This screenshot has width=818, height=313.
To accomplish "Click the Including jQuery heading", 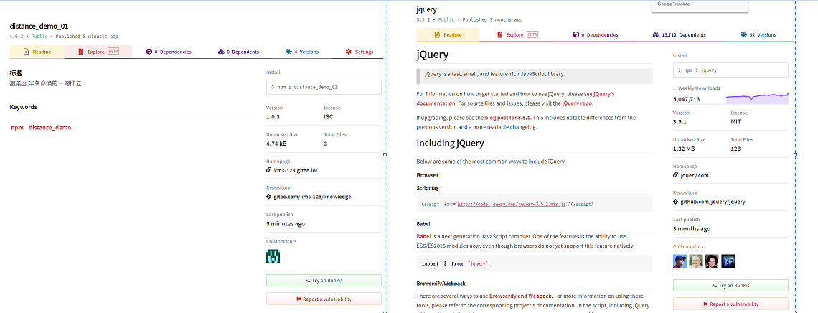I will (450, 143).
